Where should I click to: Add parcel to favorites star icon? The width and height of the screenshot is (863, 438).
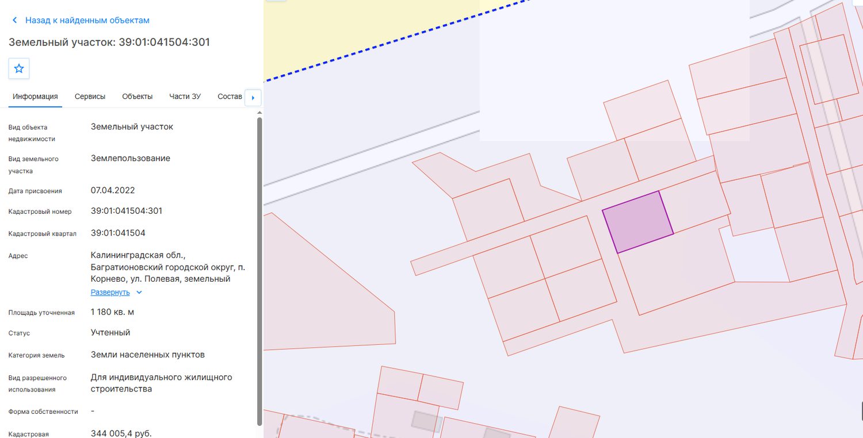click(19, 68)
